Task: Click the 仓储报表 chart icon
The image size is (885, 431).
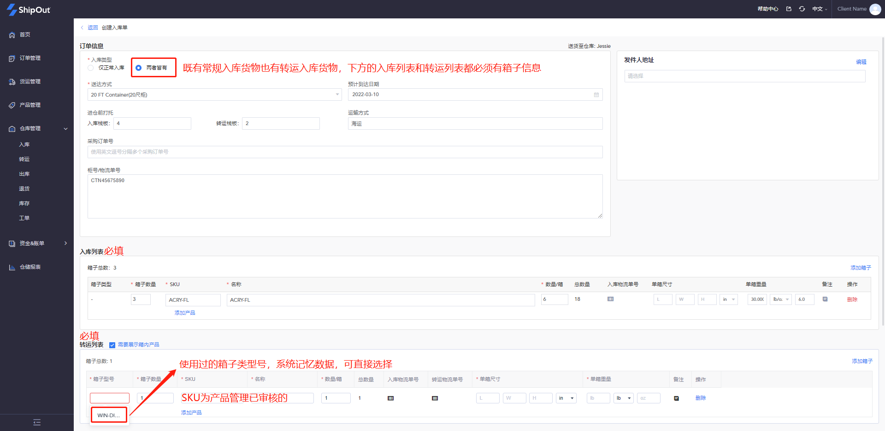Action: click(x=12, y=267)
